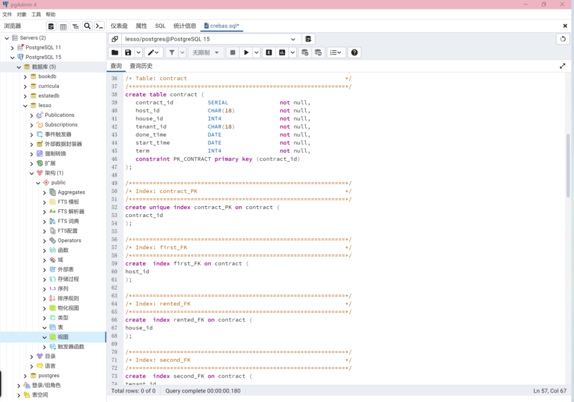The image size is (574, 402).
Task: Open the view data table grid icon
Action: 63,26
